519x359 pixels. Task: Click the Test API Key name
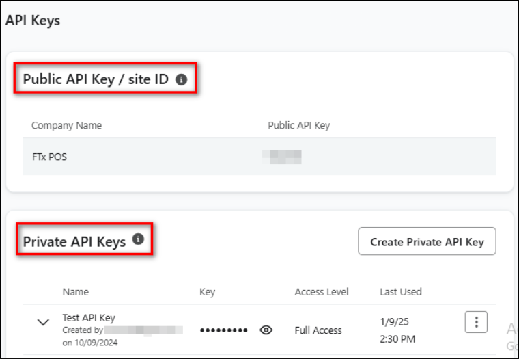pos(89,317)
